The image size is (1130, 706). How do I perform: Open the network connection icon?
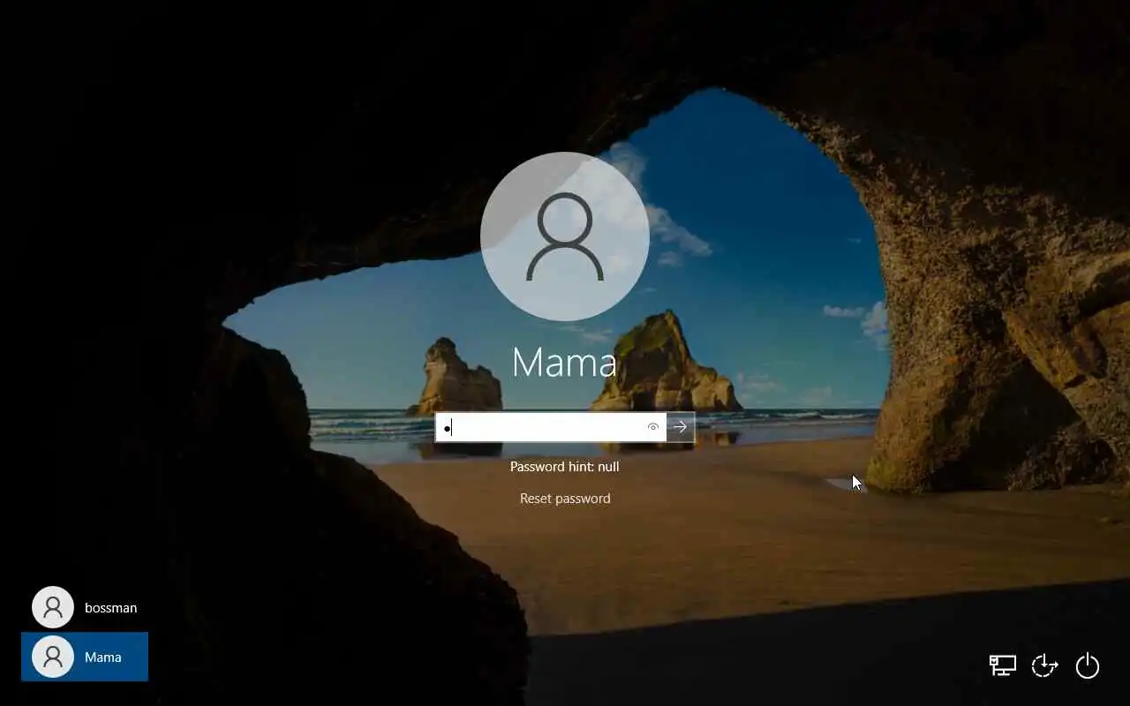[1003, 665]
